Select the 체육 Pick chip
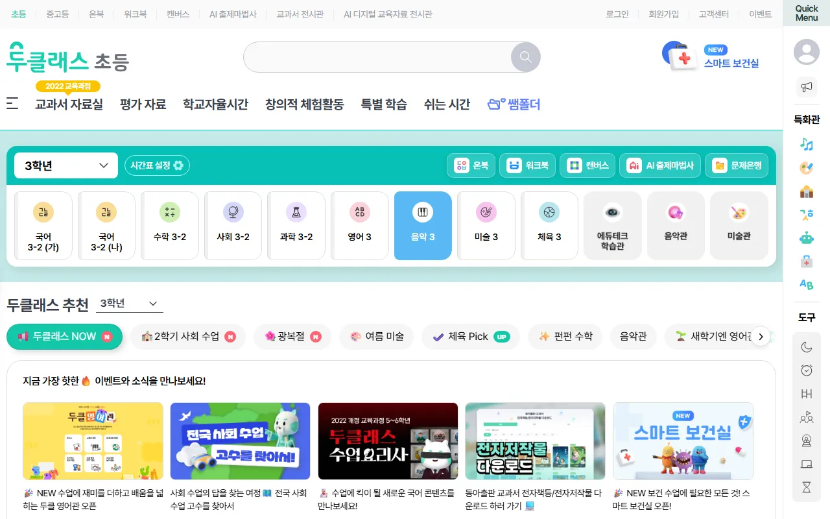Viewport: 830px width, 519px height. click(471, 336)
